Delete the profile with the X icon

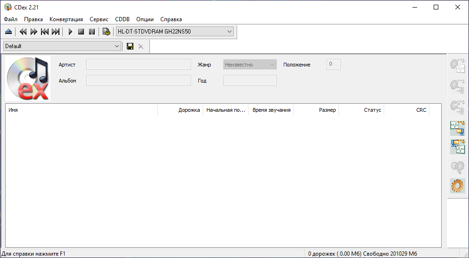tap(140, 46)
